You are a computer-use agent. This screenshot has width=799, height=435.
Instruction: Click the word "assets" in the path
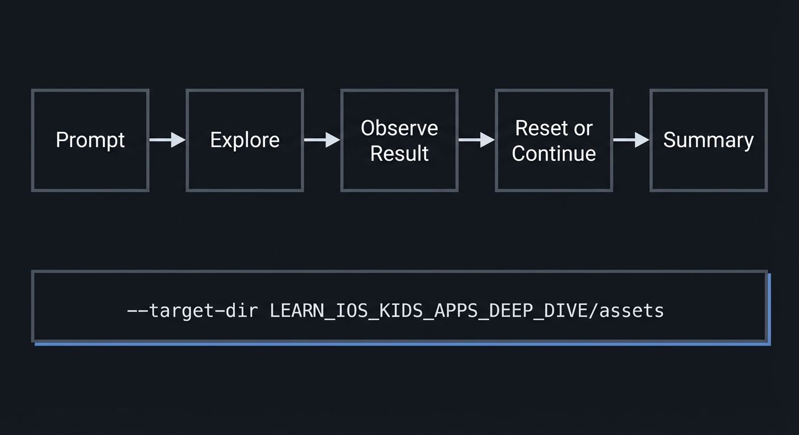point(632,310)
